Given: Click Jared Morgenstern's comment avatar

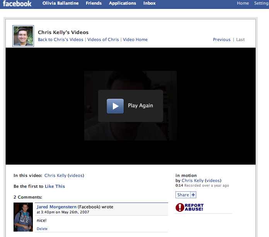Looking at the screenshot, I should 23,217.
